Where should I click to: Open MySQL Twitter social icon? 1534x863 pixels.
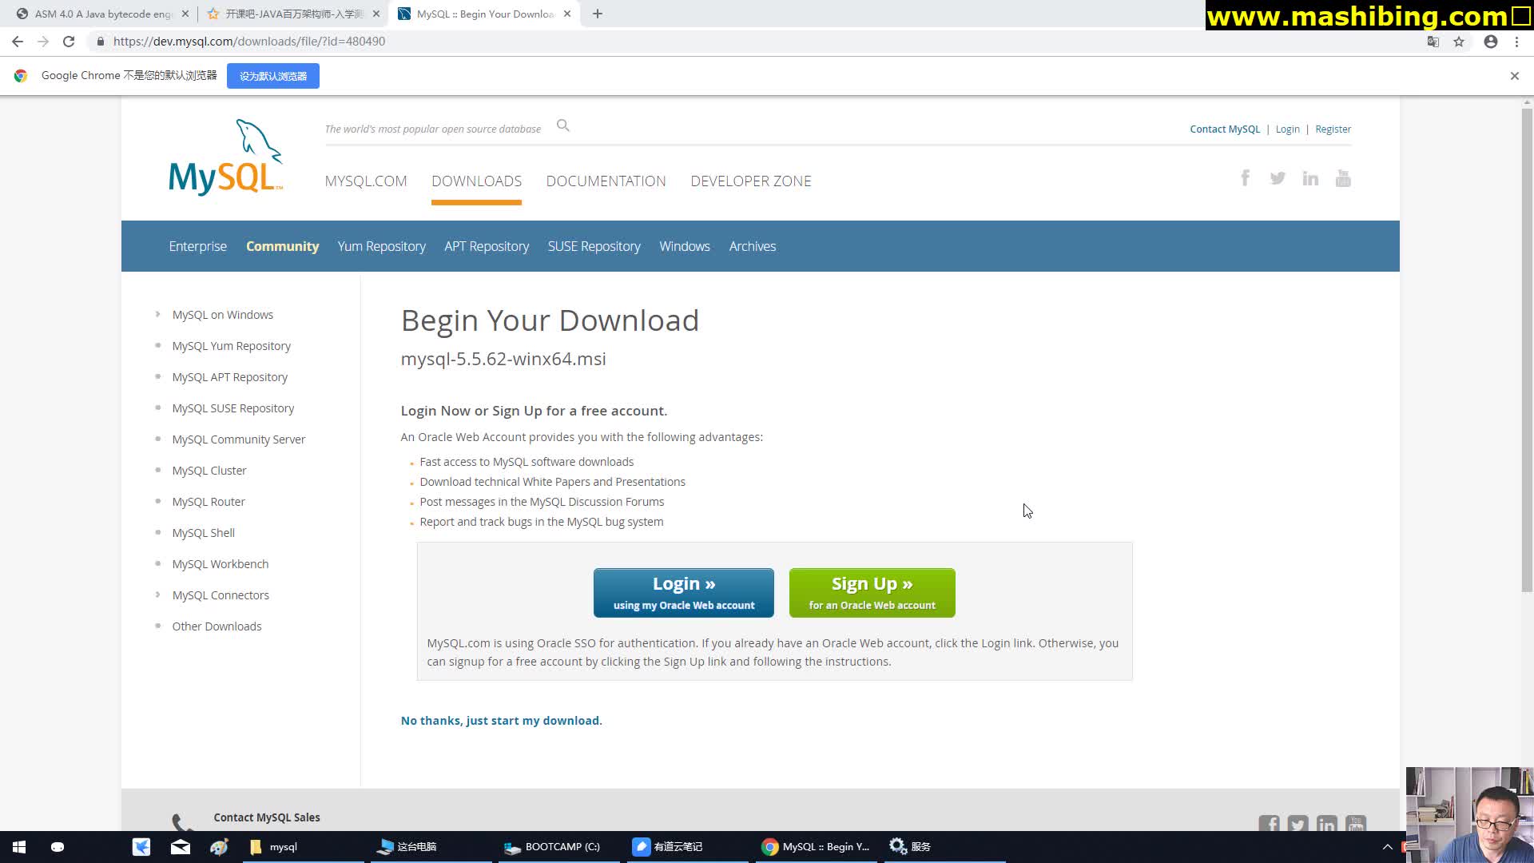click(1278, 177)
